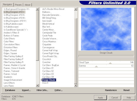Viewport: 137px width, 101px height.
Task: Choose Balloons... filter
Action: point(46,12)
